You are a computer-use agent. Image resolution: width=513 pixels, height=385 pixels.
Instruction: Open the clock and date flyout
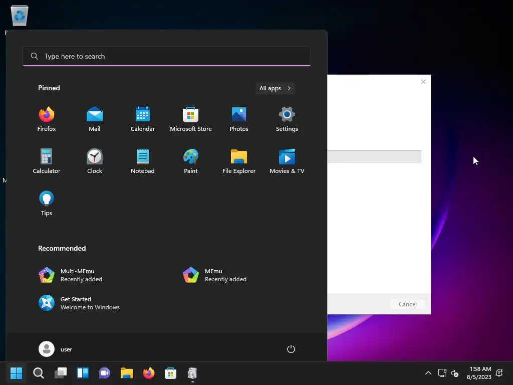click(x=479, y=373)
